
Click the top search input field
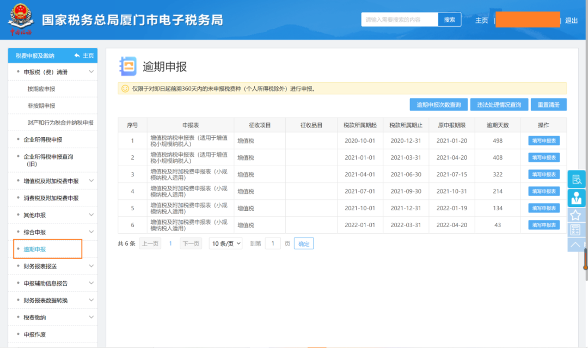pos(400,20)
